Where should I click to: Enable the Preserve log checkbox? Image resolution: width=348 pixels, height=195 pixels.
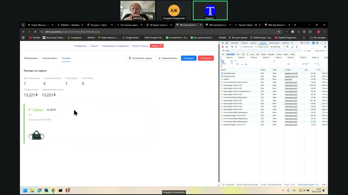coord(241,47)
